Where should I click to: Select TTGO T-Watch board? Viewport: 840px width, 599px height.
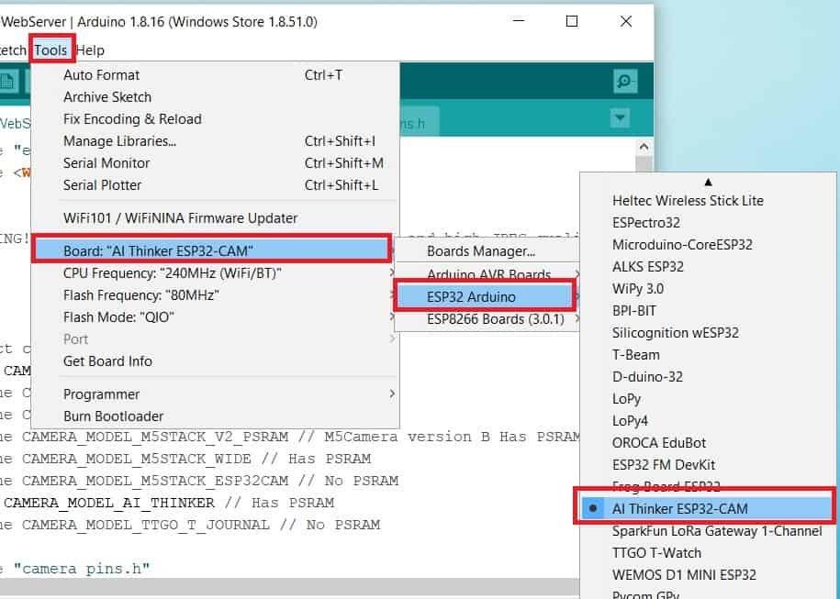tap(708, 552)
